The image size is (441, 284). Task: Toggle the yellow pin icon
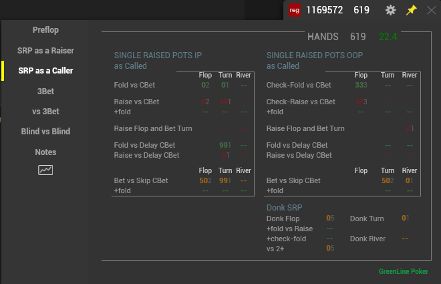pyautogui.click(x=411, y=10)
